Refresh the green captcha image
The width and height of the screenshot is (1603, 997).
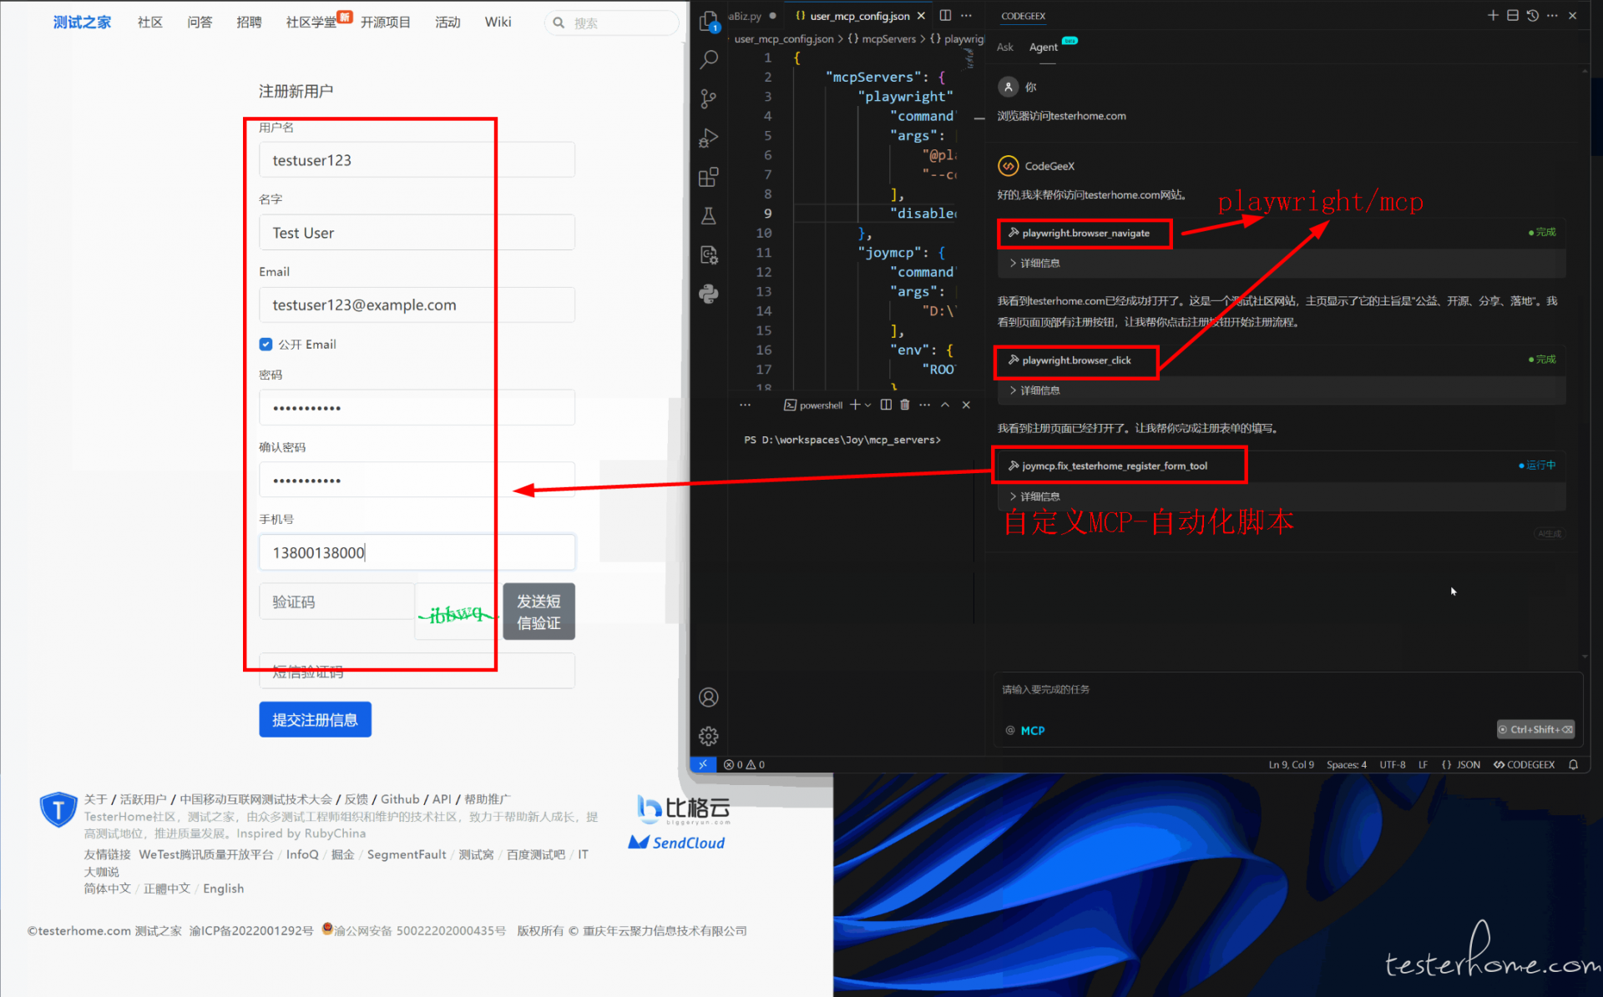click(x=456, y=614)
